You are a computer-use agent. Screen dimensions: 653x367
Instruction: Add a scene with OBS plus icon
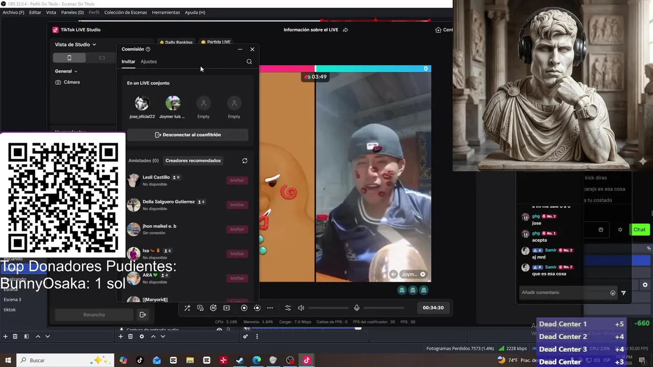6,336
